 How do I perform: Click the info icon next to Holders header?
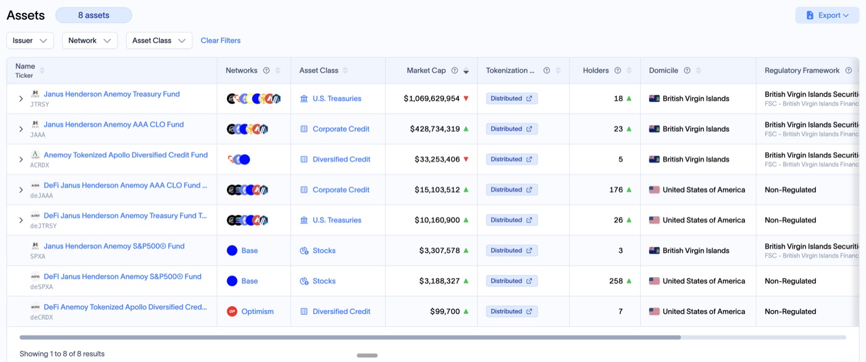618,70
